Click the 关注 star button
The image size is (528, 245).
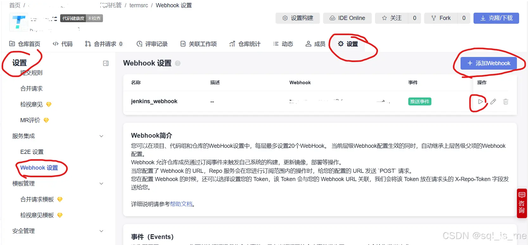(x=392, y=18)
